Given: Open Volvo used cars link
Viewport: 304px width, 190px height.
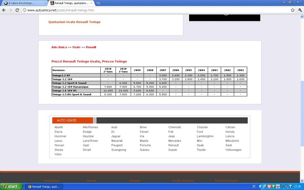Looking at the screenshot, I should 58,154.
